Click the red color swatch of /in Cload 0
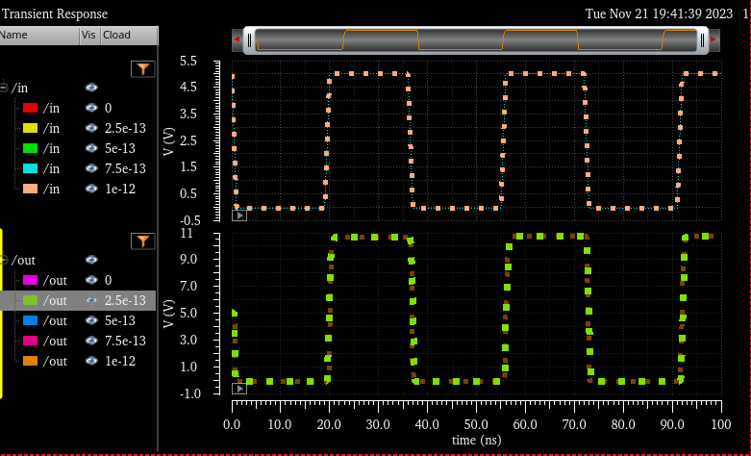This screenshot has width=751, height=456. click(x=30, y=108)
